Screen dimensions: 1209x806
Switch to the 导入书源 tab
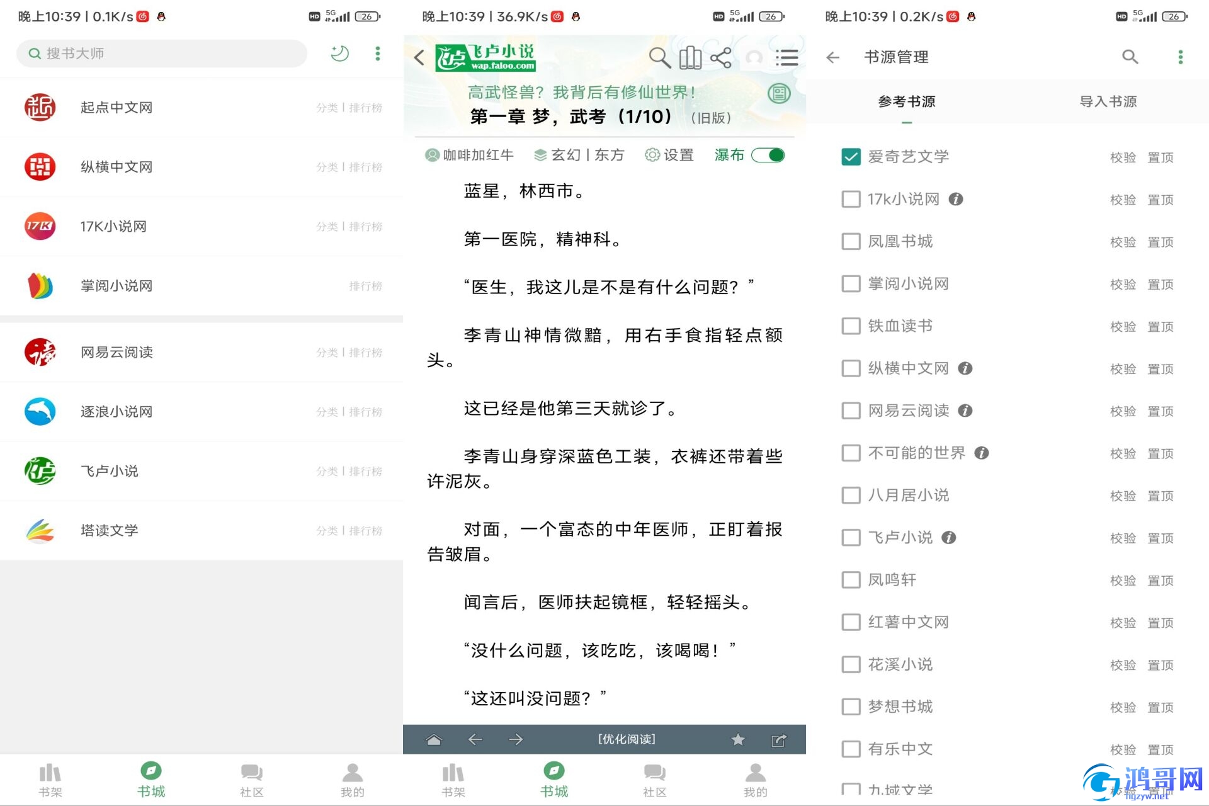[1108, 101]
